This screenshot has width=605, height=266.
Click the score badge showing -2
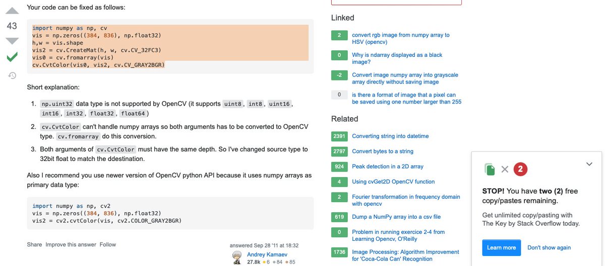(339, 75)
